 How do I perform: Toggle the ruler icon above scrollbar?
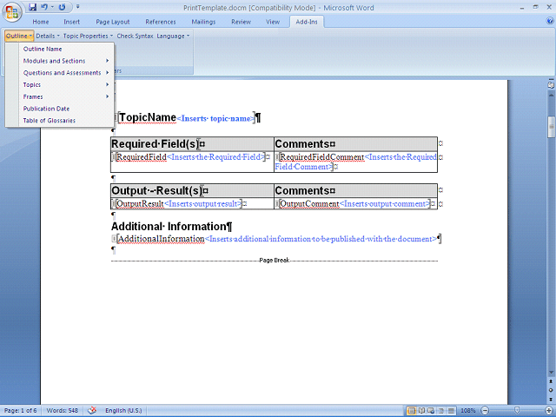click(551, 85)
